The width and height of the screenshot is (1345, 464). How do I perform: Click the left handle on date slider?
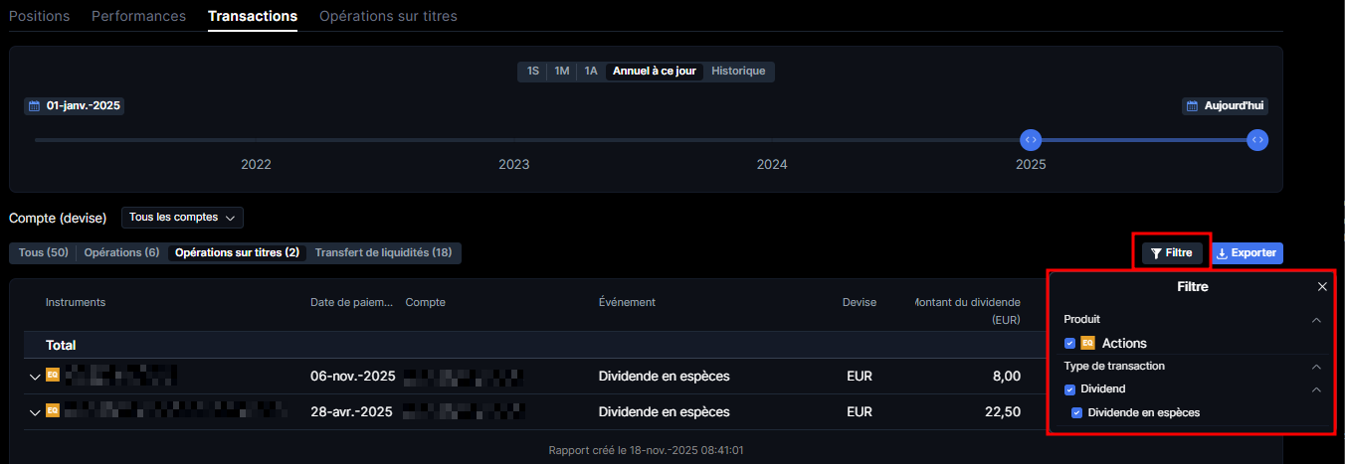(1031, 140)
